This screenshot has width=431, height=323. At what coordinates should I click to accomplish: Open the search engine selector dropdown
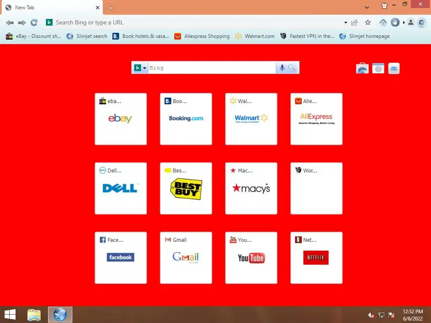[x=140, y=68]
